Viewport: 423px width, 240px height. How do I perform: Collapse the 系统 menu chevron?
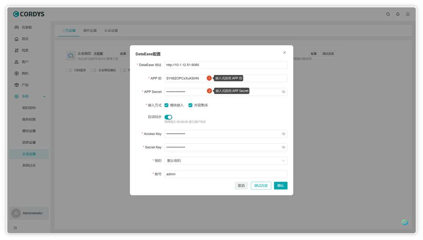(44, 97)
